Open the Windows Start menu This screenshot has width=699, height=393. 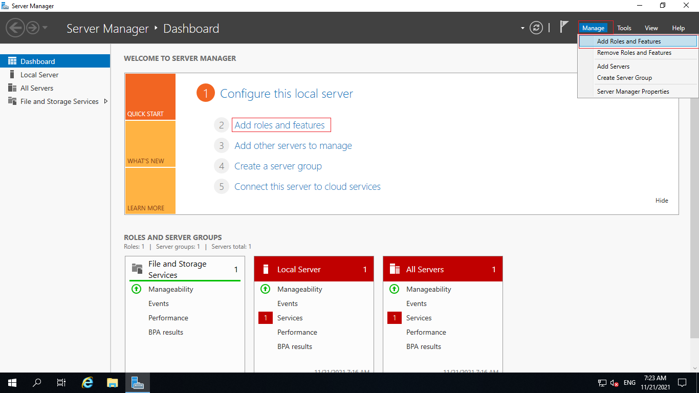pos(12,383)
